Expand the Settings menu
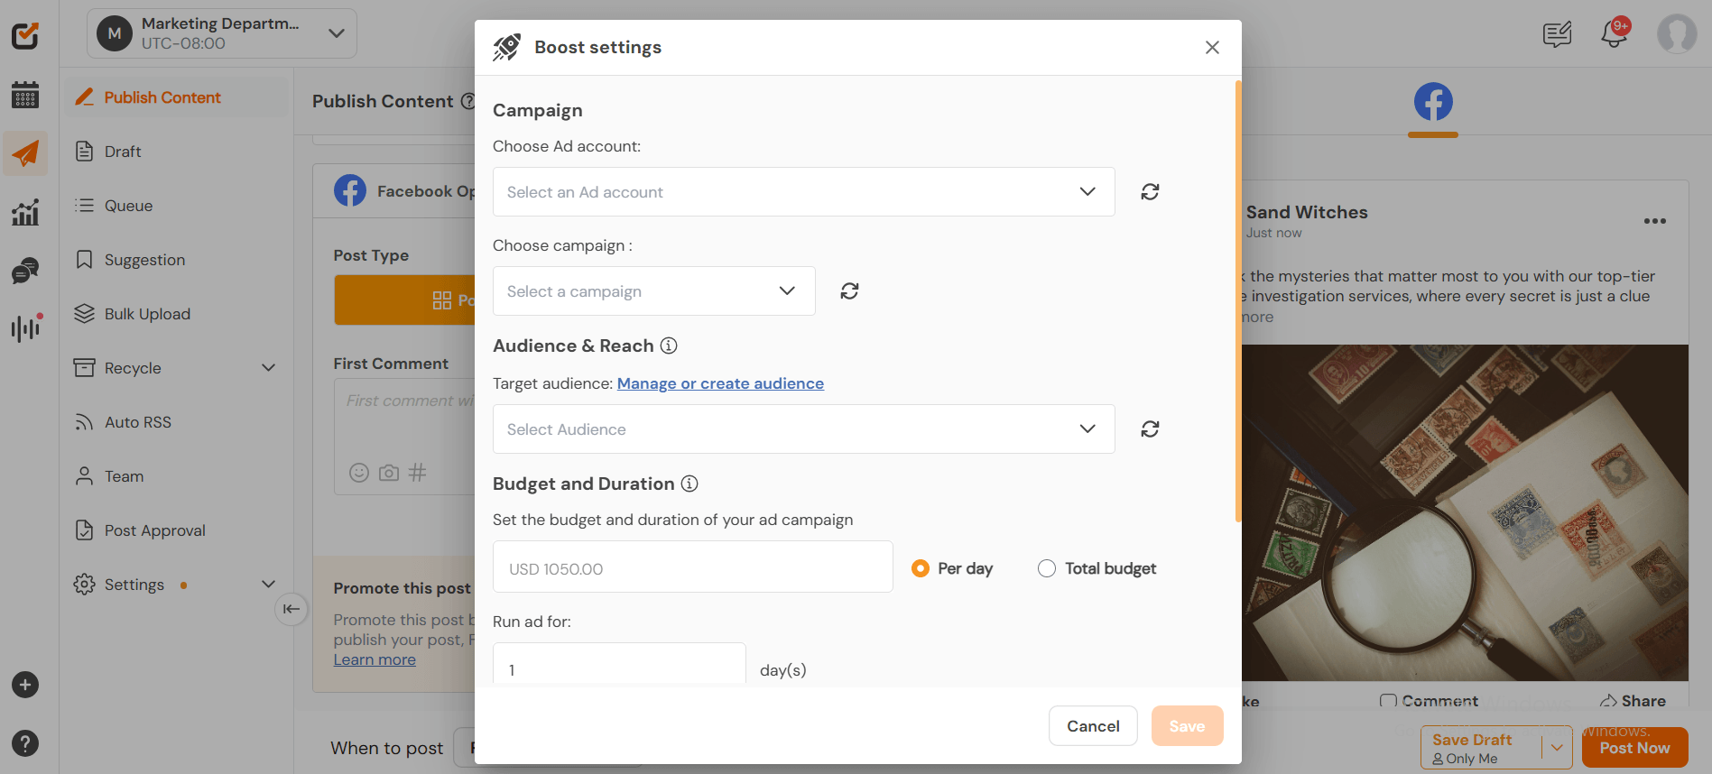The height and width of the screenshot is (774, 1712). (268, 584)
